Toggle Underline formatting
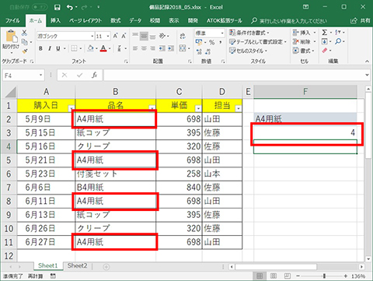This screenshot has width=373, height=281. tap(58, 48)
